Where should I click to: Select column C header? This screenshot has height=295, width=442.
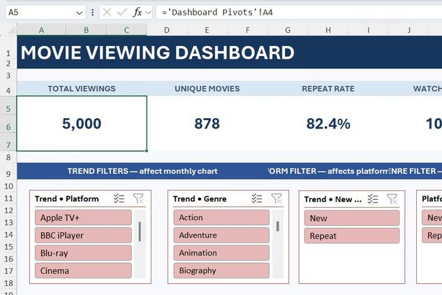(126, 30)
